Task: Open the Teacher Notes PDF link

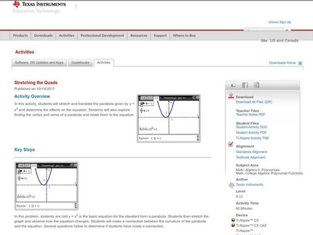Action: point(250,115)
